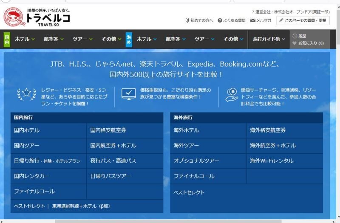Open the domestic その他 menu
340x223 pixels.
click(111, 39)
